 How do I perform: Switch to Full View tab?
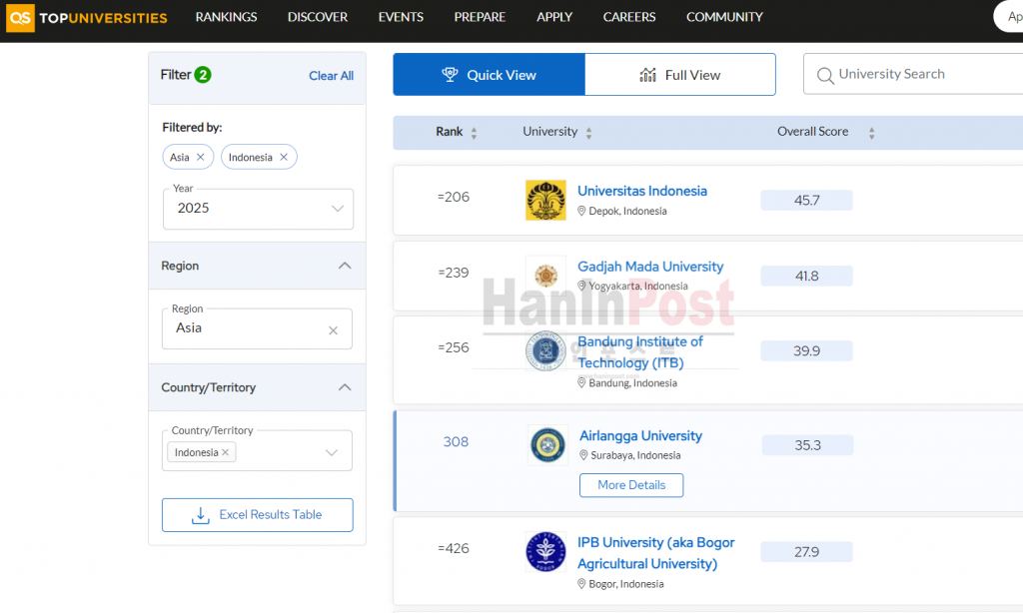[x=679, y=75]
